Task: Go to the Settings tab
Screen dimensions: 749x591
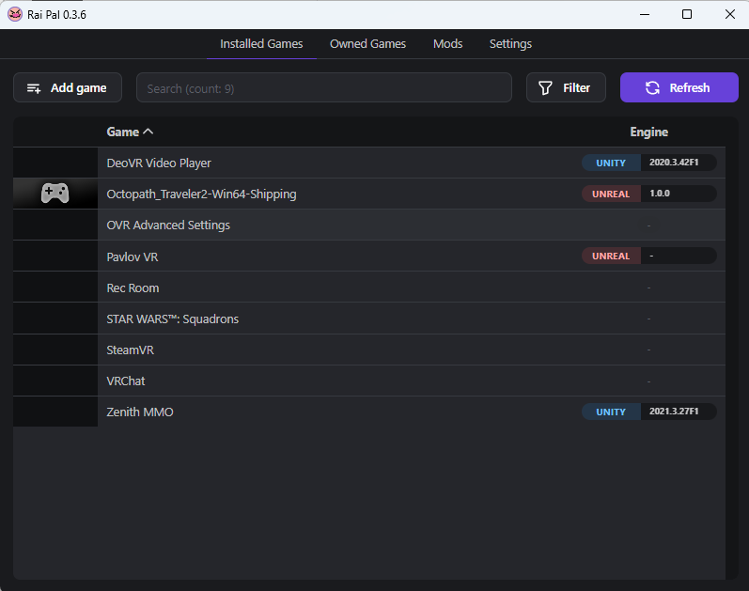Action: pos(510,44)
